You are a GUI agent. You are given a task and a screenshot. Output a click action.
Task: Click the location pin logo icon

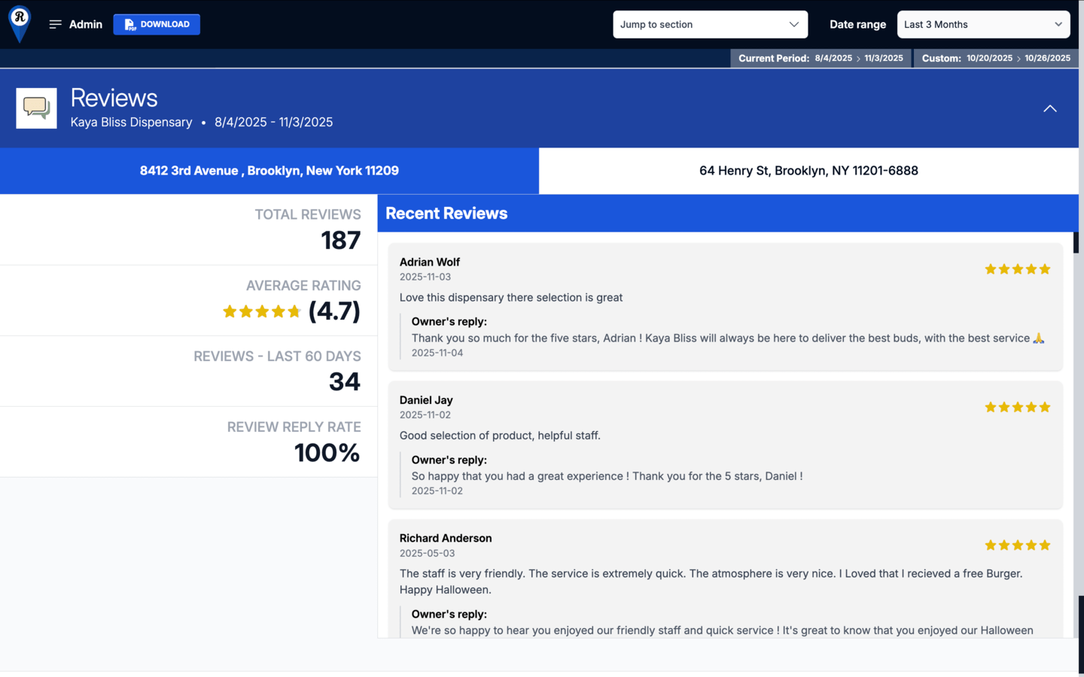pos(20,23)
